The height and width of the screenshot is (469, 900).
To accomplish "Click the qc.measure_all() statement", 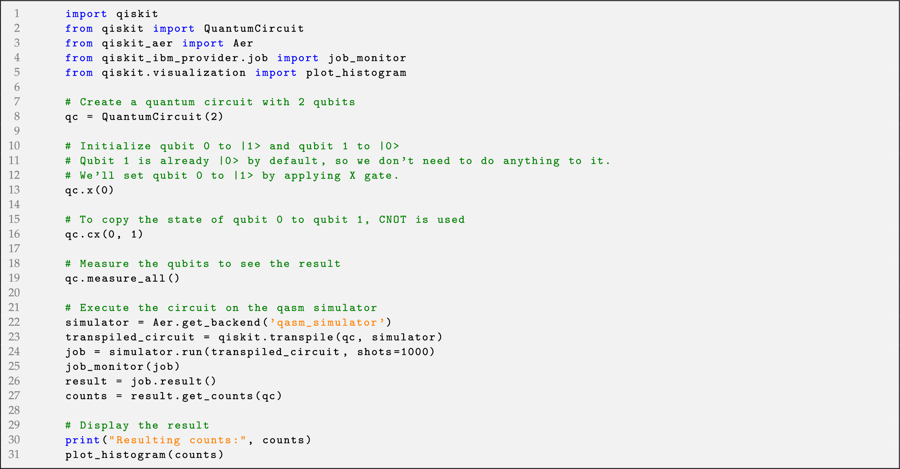I will click(x=122, y=278).
